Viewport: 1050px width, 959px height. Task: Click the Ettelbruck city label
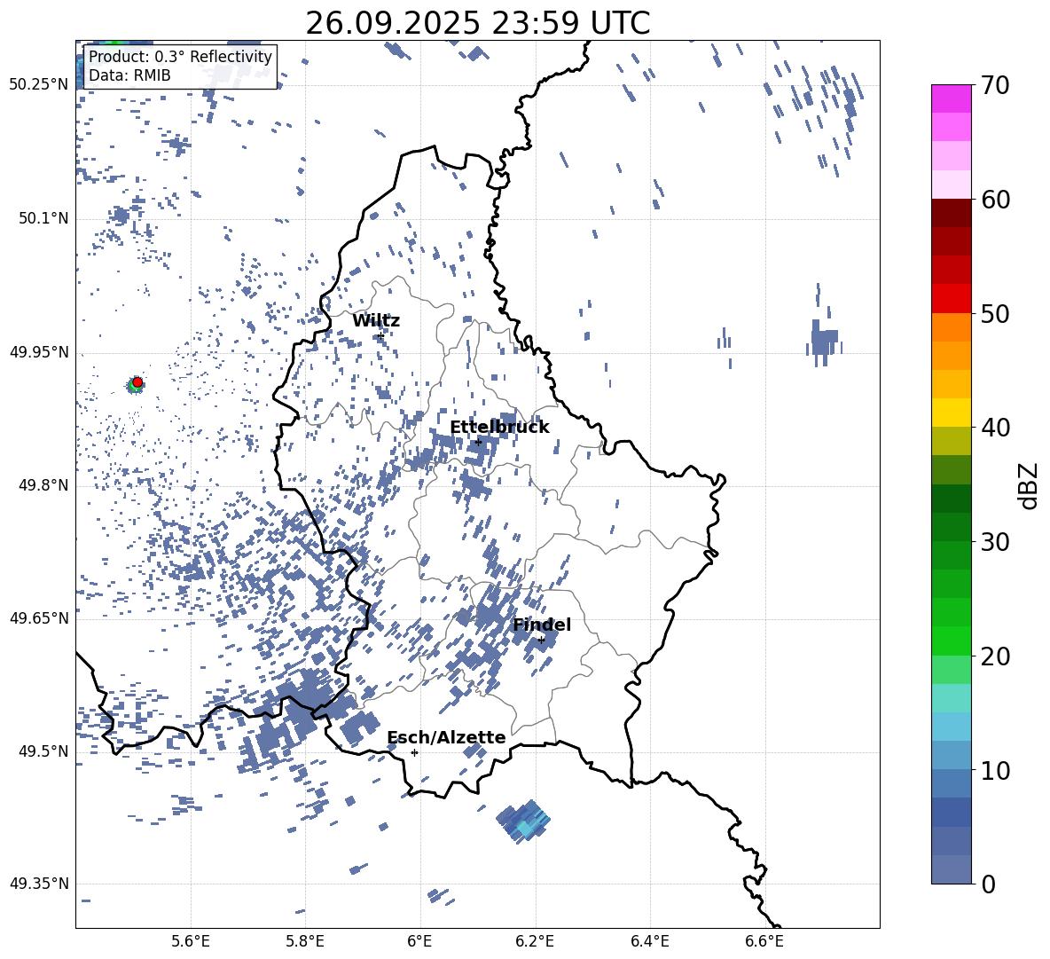tap(499, 427)
